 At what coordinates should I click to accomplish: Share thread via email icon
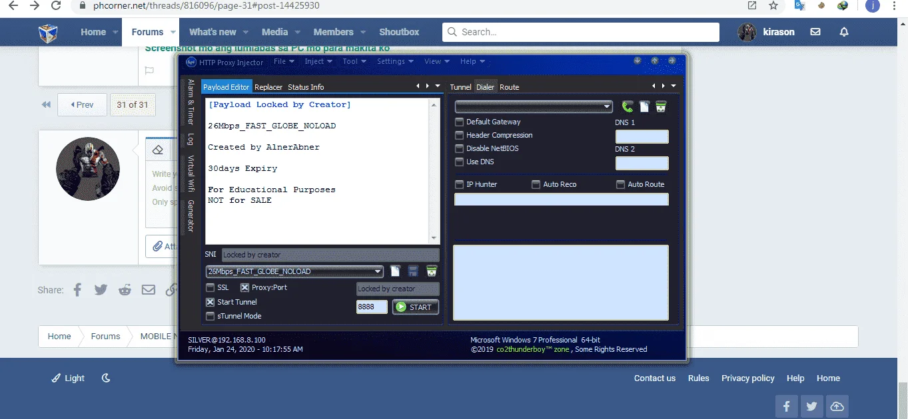tap(149, 289)
